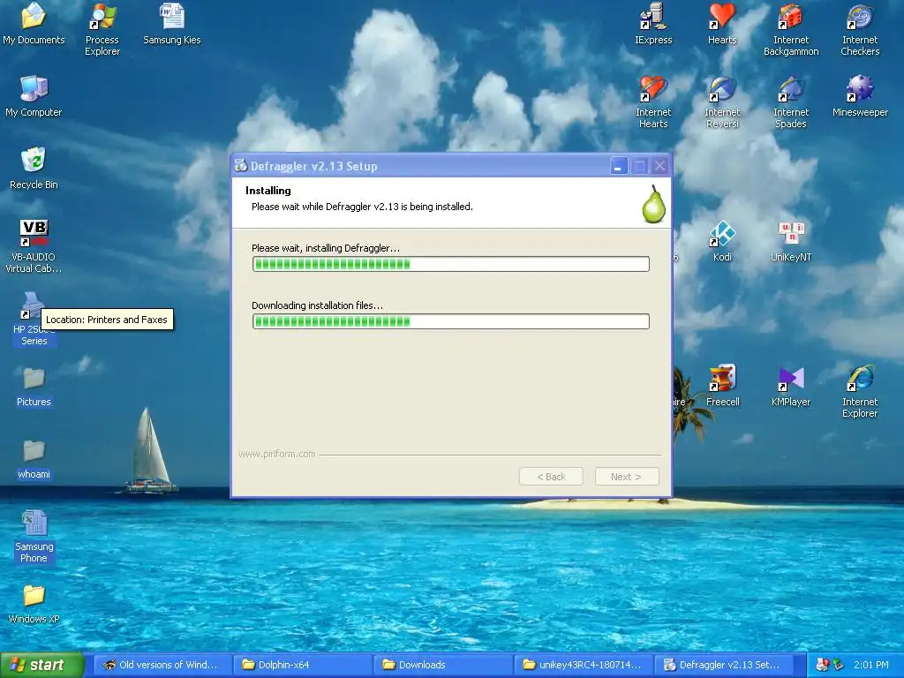
Task: Launch Freecell shortcut
Action: pyautogui.click(x=722, y=386)
